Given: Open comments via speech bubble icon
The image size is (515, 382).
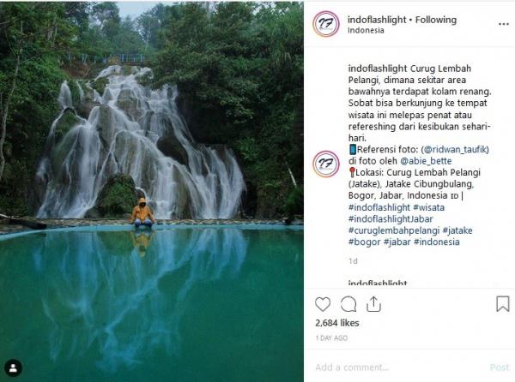Looking at the screenshot, I should (x=348, y=304).
